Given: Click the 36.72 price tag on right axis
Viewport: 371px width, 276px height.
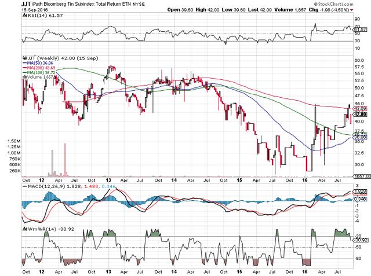Looking at the screenshot, I should pos(360,134).
